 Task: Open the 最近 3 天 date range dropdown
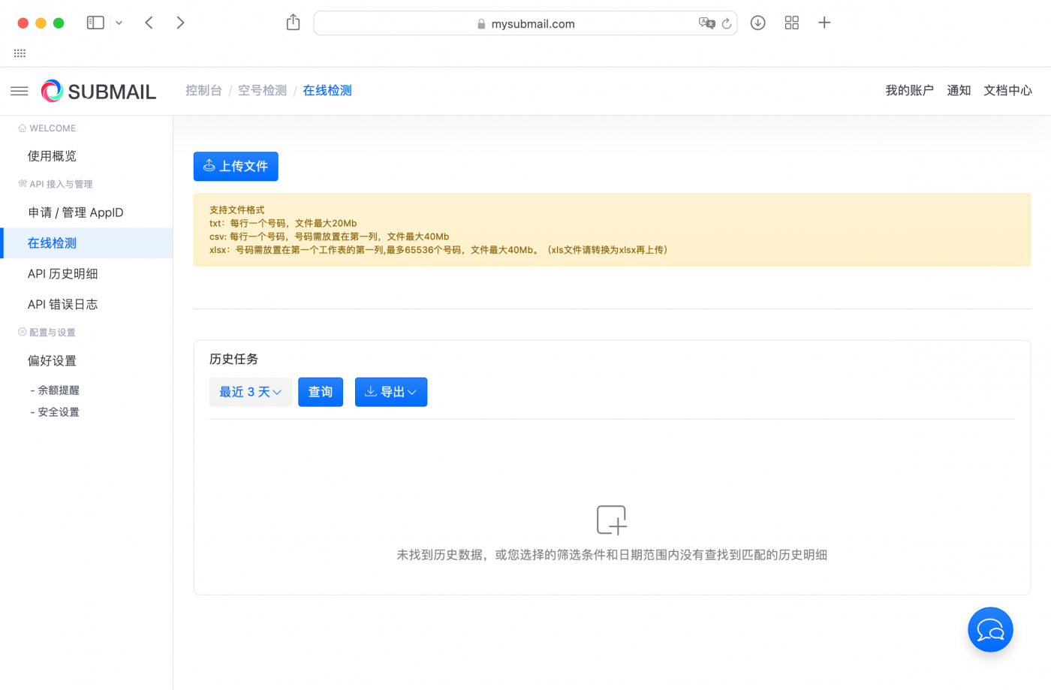(251, 392)
